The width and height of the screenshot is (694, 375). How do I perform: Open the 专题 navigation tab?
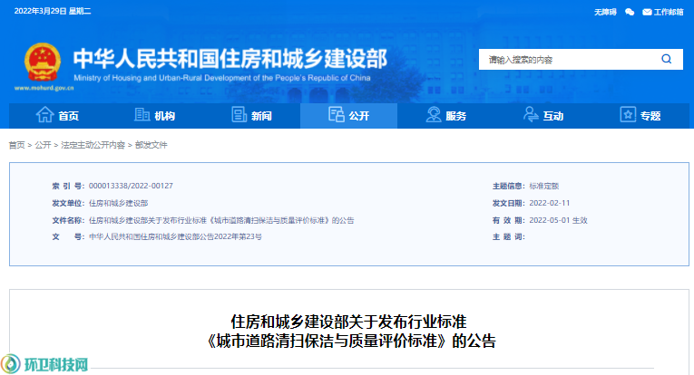point(640,116)
